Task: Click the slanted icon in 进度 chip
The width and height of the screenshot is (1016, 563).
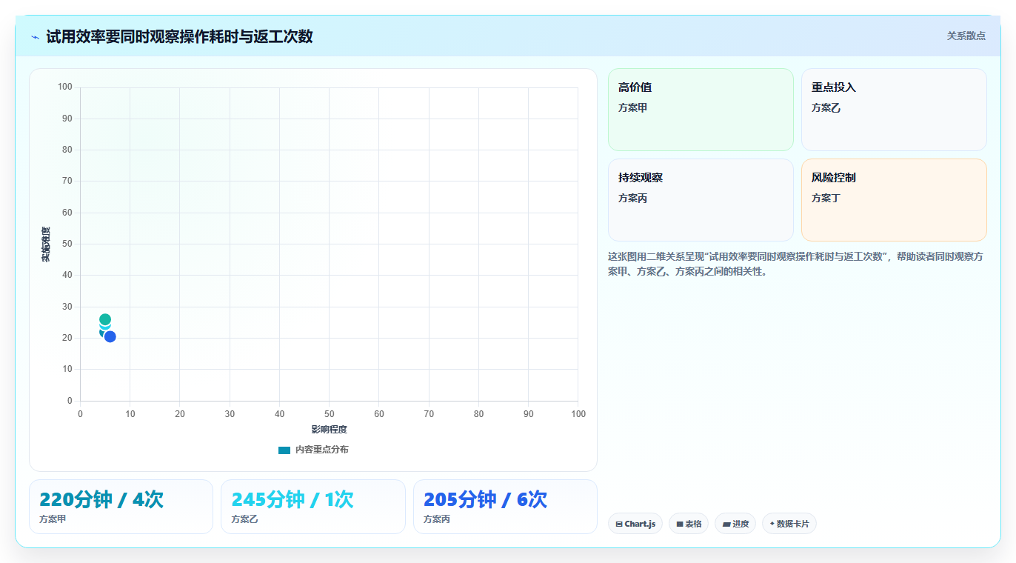Action: point(726,524)
